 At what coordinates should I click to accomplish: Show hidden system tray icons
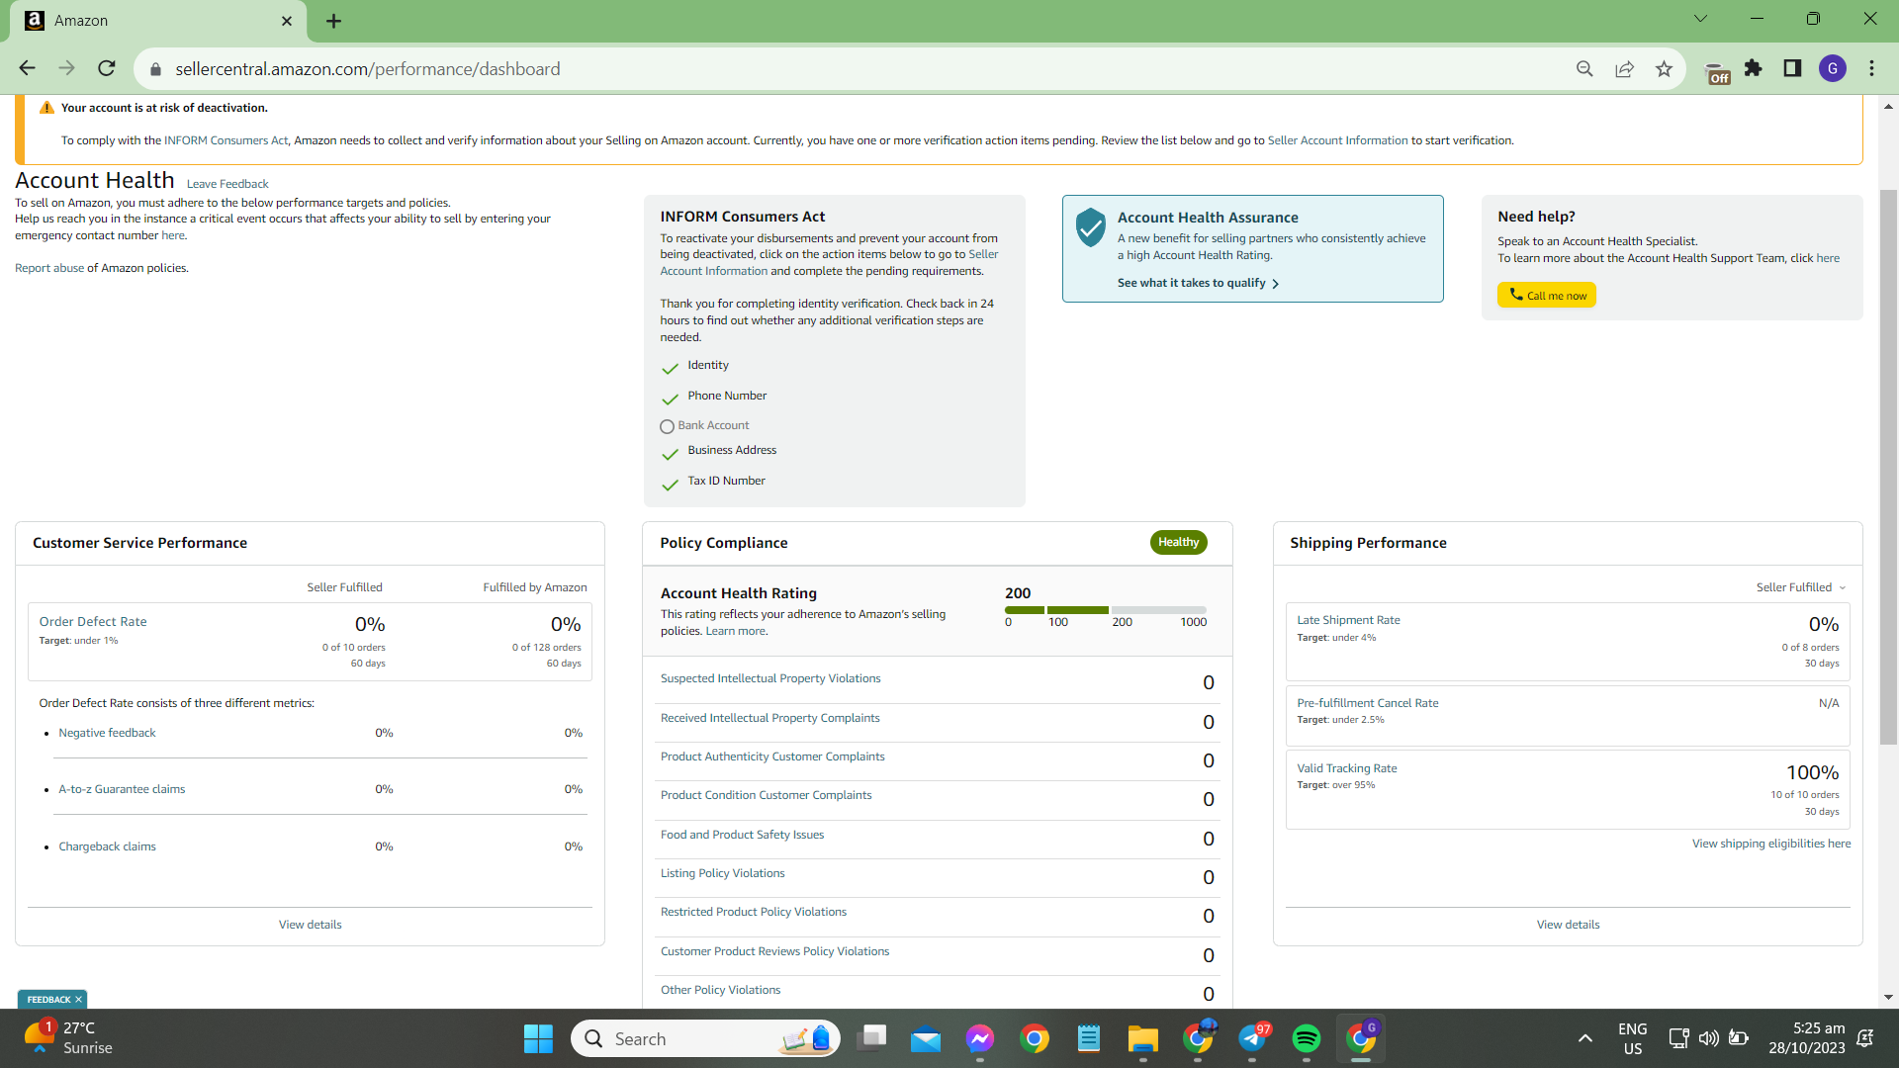[1585, 1038]
